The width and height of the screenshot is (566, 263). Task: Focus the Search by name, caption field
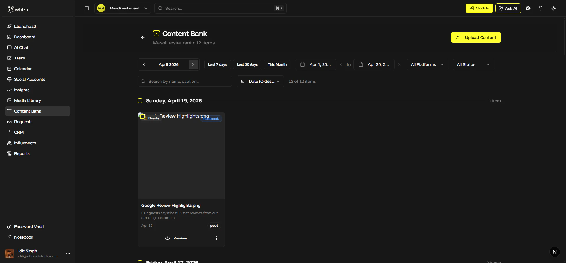tap(185, 81)
